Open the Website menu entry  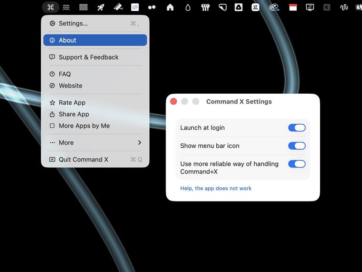(x=95, y=86)
